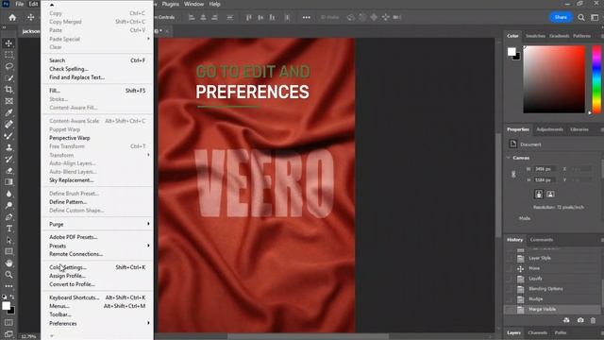This screenshot has height=340, width=604.
Task: Choose Assign Profile menu entry
Action: tap(97, 276)
